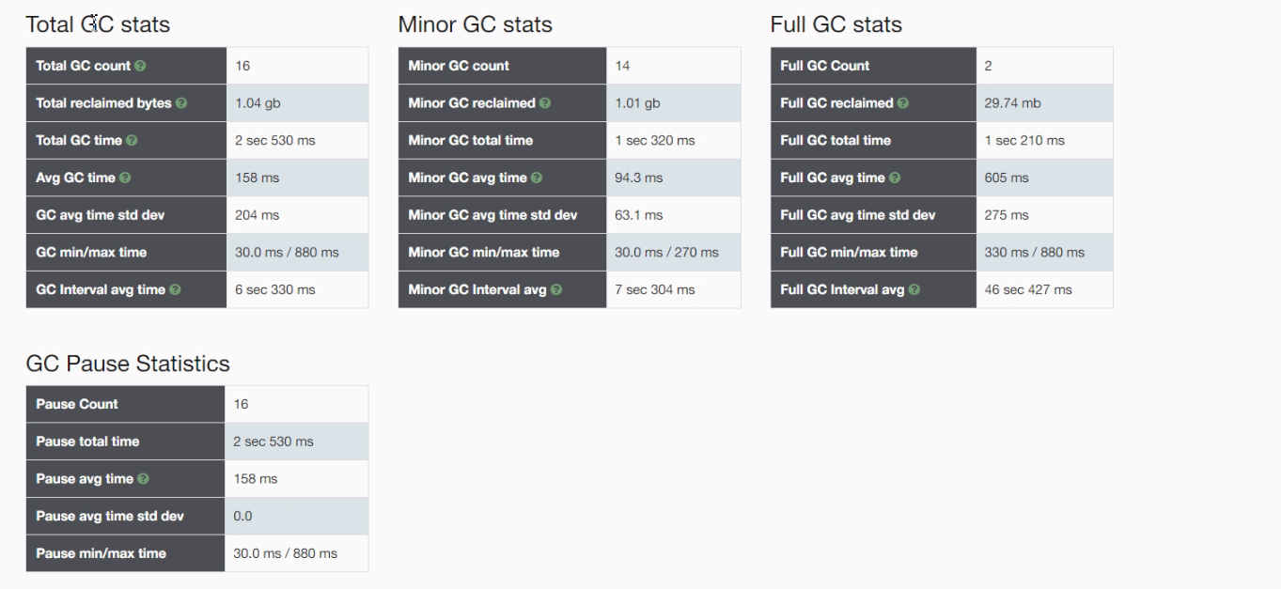Click the Pause avg time help icon
This screenshot has height=589, width=1281.
143,479
